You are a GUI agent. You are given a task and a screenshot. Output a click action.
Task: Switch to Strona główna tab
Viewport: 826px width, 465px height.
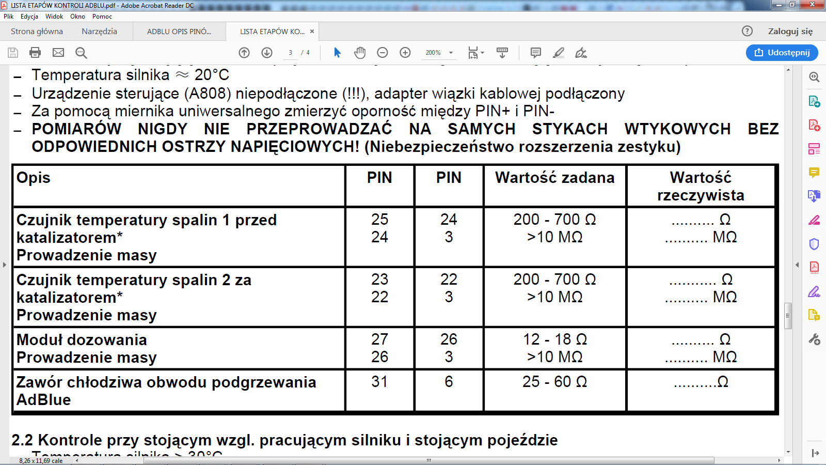[37, 32]
